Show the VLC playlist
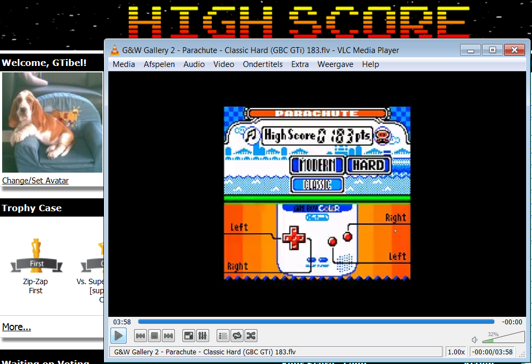 [223, 336]
